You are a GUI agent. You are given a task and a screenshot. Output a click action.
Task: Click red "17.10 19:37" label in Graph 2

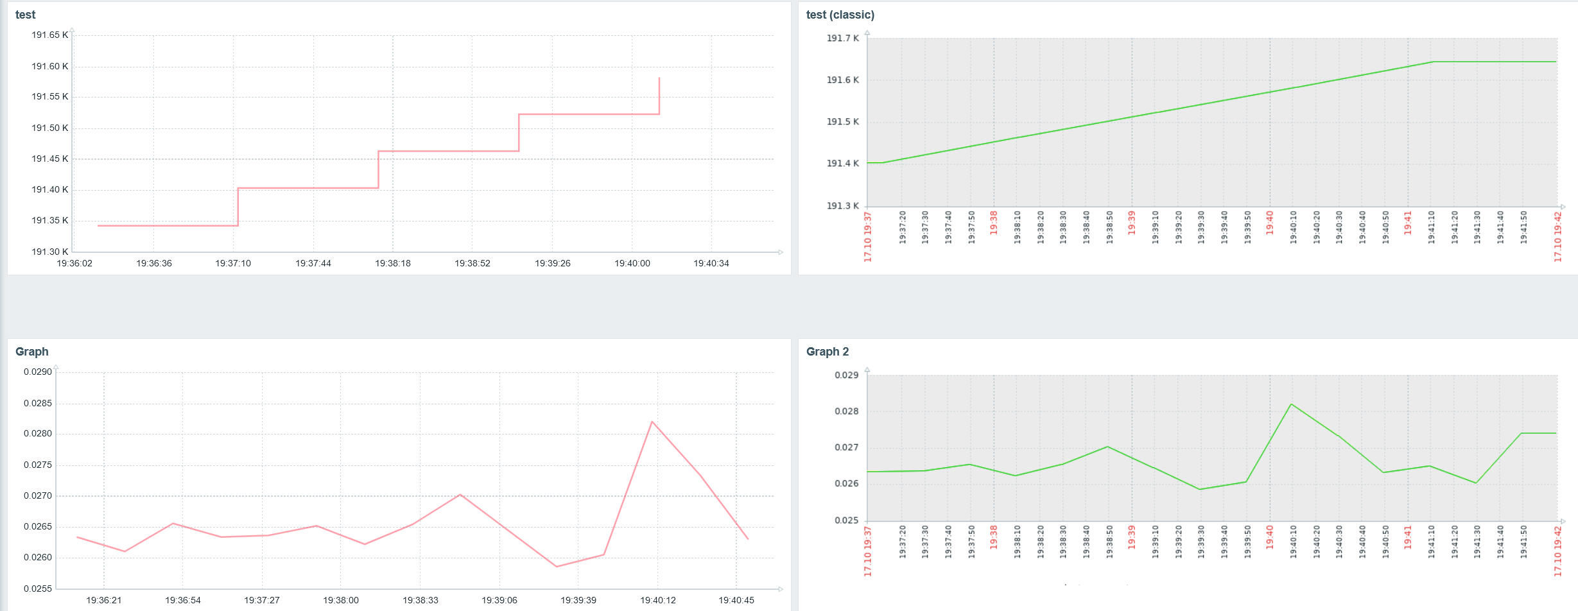coord(867,551)
